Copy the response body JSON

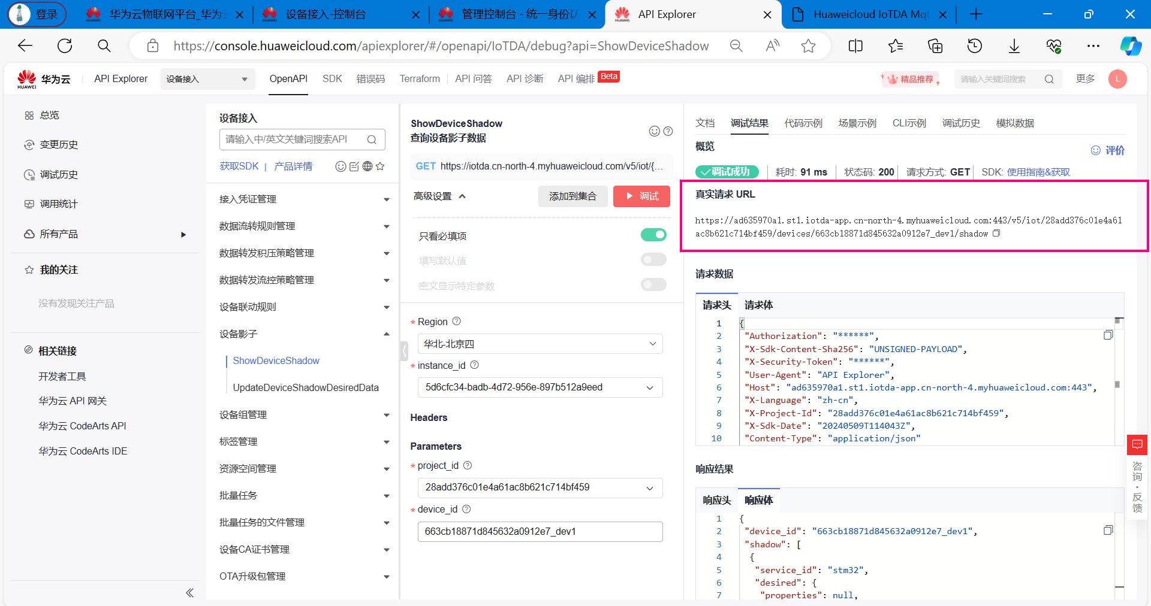coord(1108,531)
